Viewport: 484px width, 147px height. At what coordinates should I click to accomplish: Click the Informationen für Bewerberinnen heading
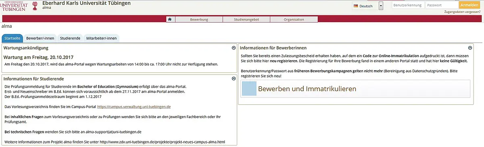273,48
